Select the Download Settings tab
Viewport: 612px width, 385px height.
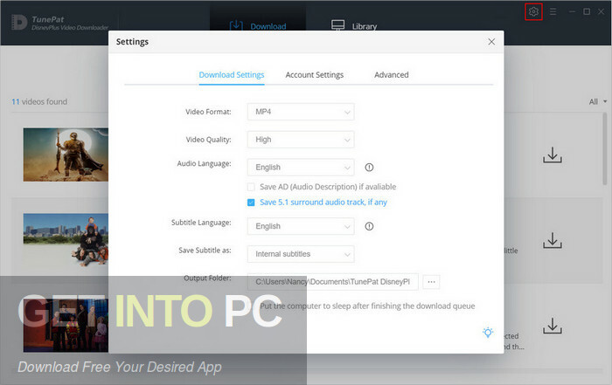(x=232, y=75)
